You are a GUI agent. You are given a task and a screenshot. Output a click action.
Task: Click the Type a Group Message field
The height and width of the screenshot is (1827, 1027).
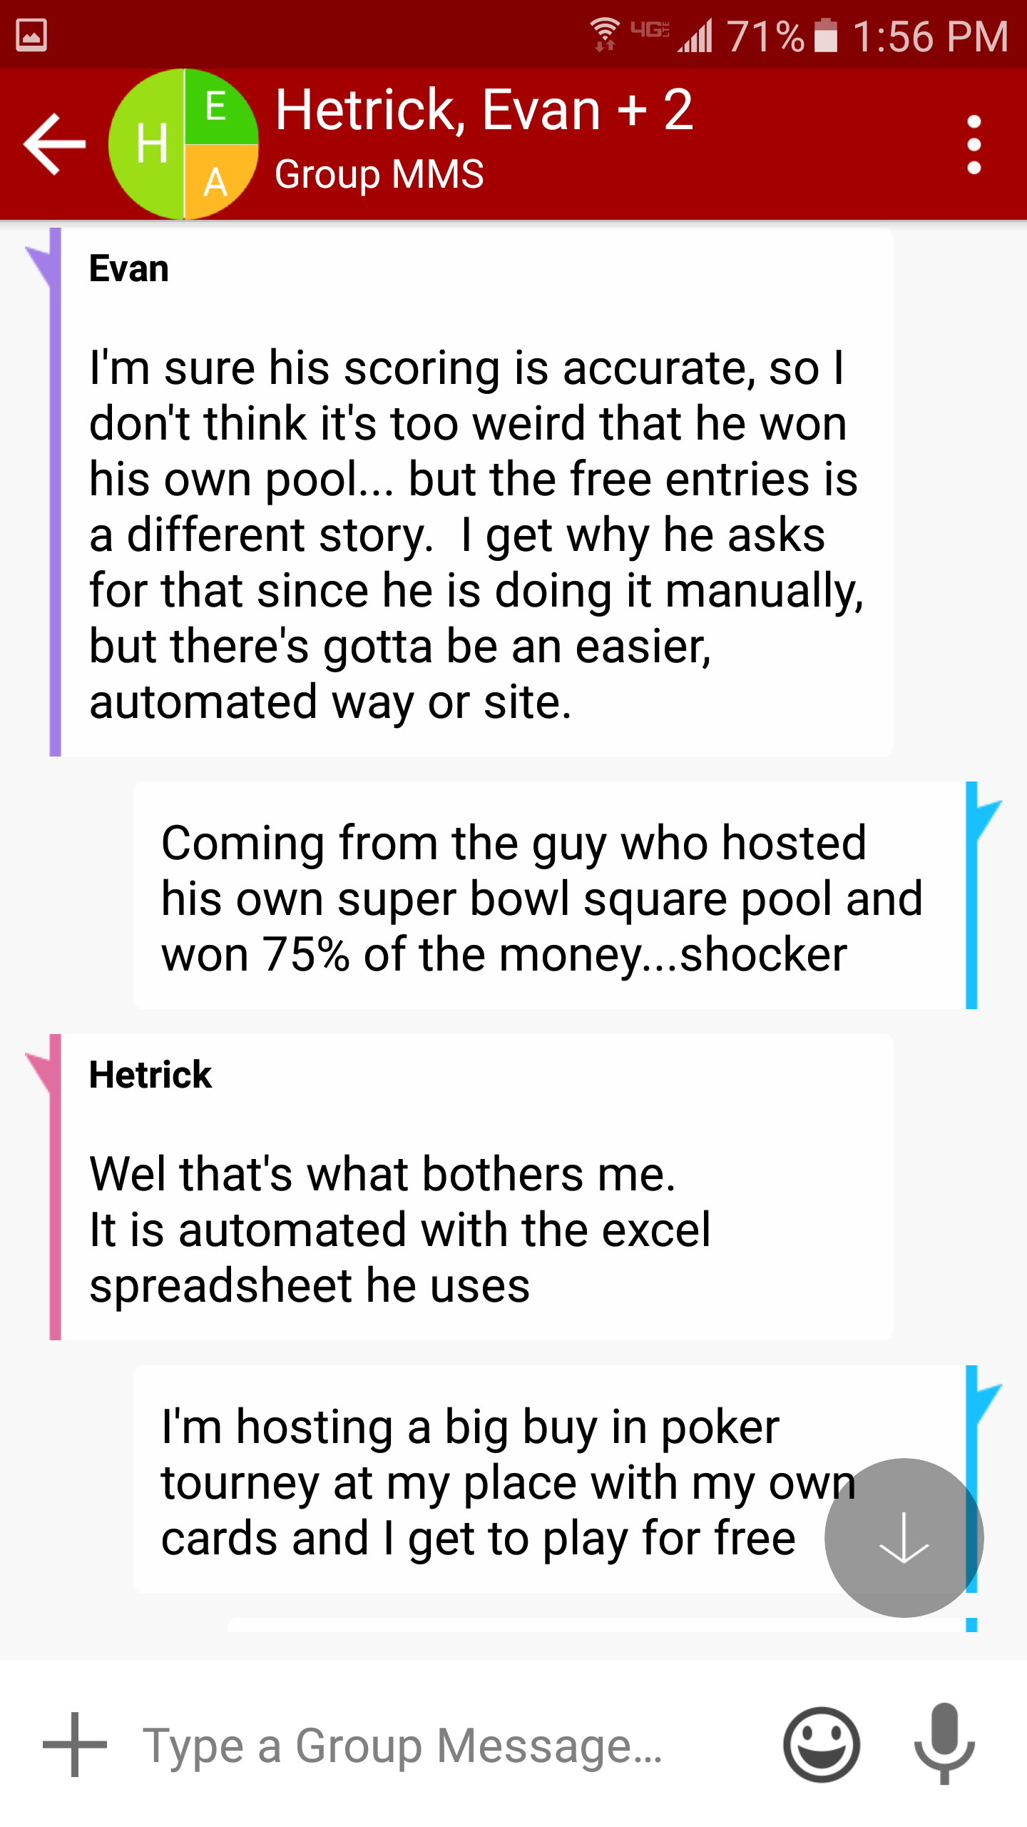click(x=442, y=1746)
